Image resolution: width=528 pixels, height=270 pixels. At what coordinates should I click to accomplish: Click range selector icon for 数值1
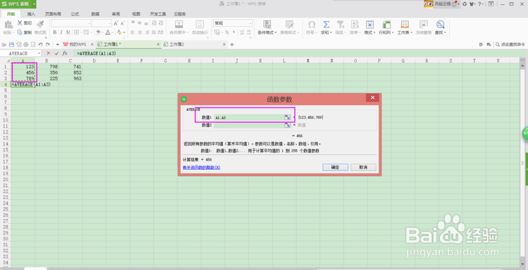pos(287,118)
